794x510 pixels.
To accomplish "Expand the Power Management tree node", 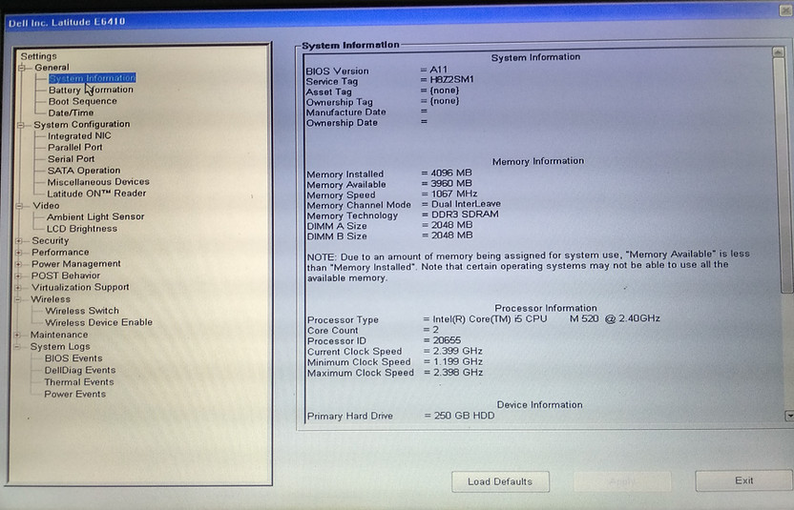I will (19, 264).
